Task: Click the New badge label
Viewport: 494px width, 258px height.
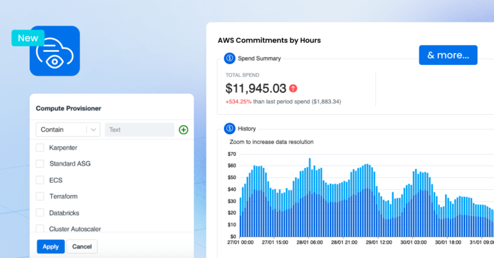Action: click(28, 38)
